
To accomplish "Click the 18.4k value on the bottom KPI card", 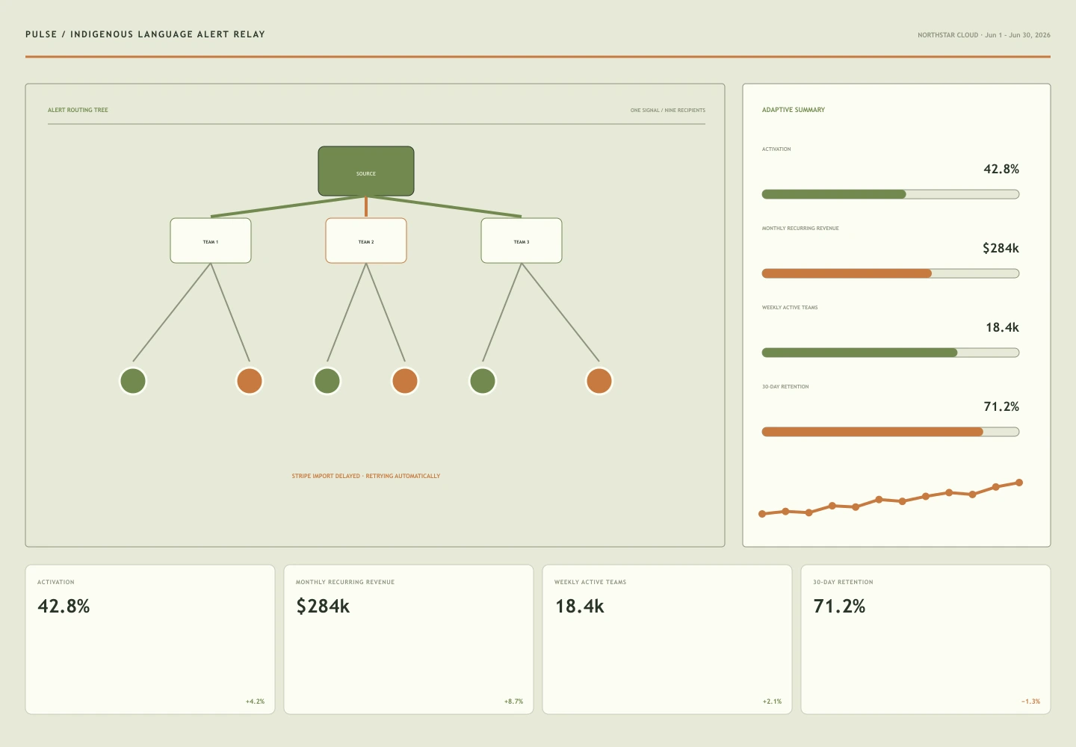I will [579, 606].
